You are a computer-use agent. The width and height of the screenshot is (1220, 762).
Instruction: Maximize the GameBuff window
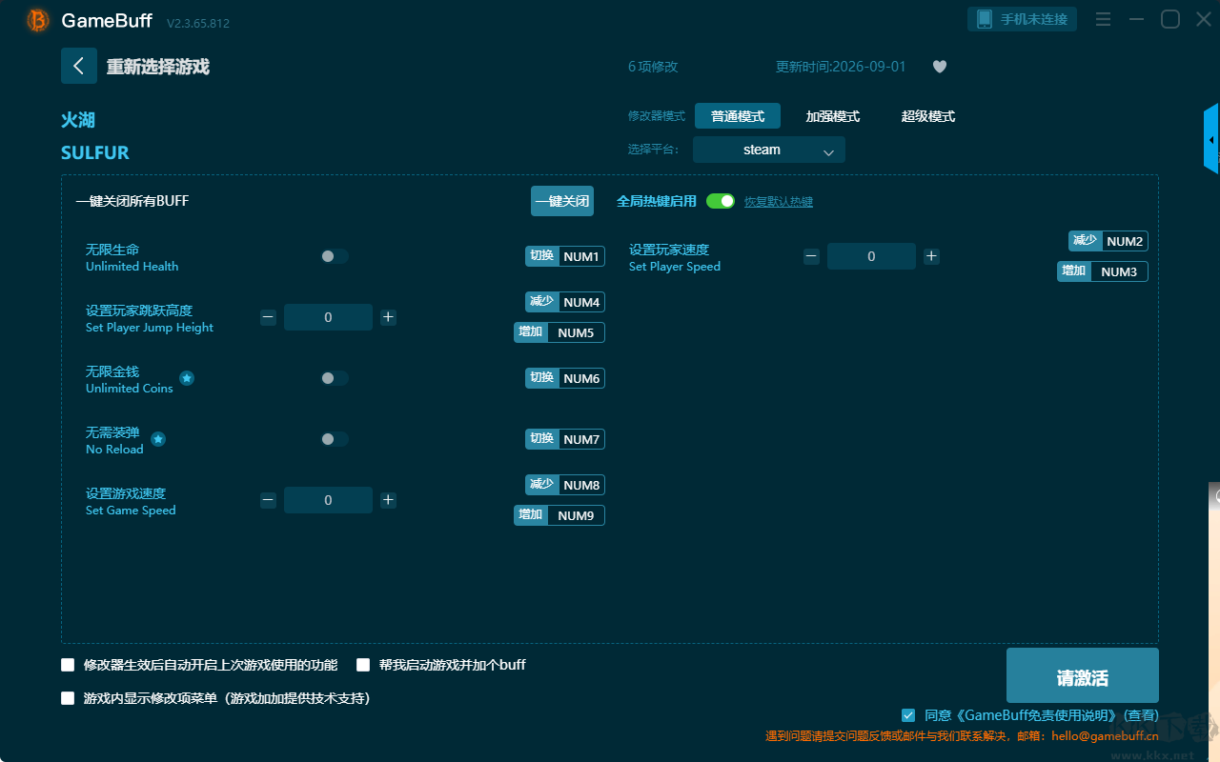[1170, 19]
